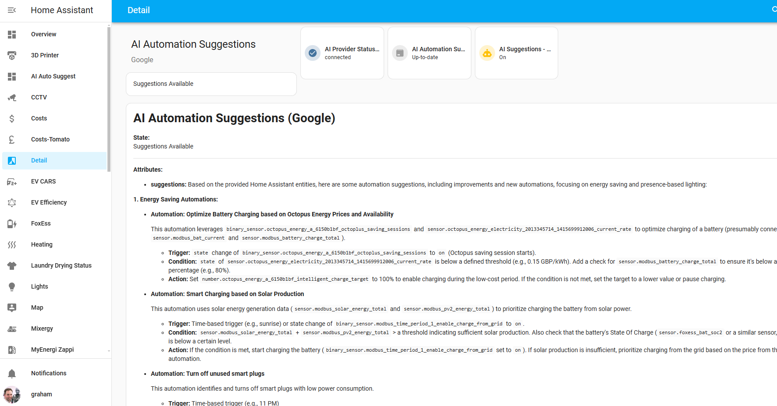Click the AI Provider Status checkmark icon
Image resolution: width=777 pixels, height=406 pixels.
tap(313, 53)
